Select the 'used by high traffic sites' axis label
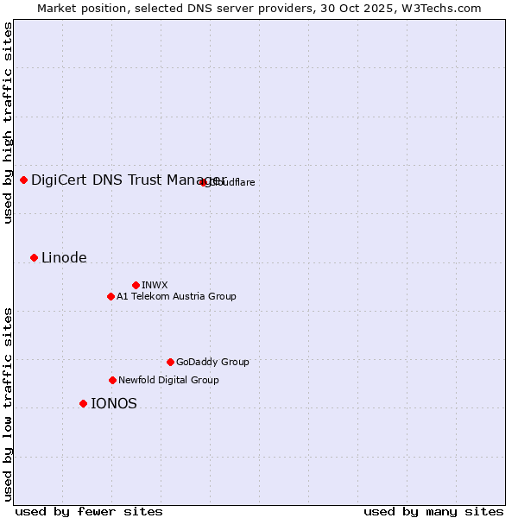This screenshot has width=518, height=518. (8, 123)
